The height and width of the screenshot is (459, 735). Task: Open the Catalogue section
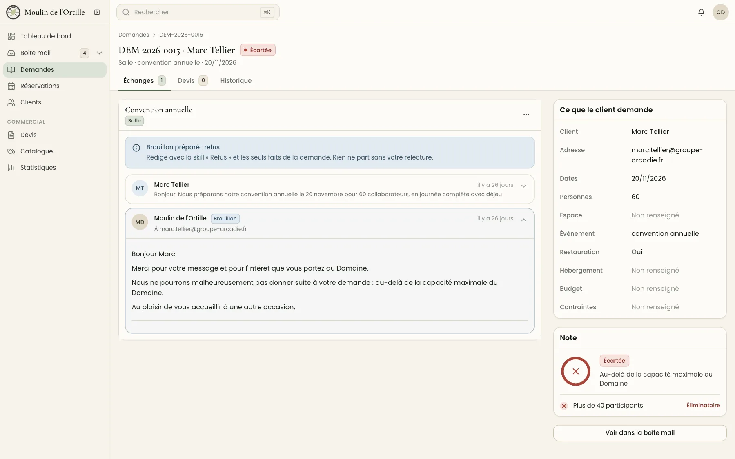[55, 151]
